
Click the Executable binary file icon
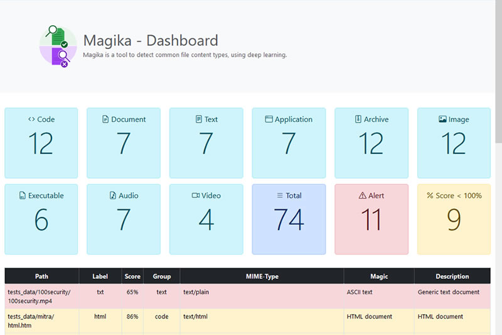(x=23, y=195)
